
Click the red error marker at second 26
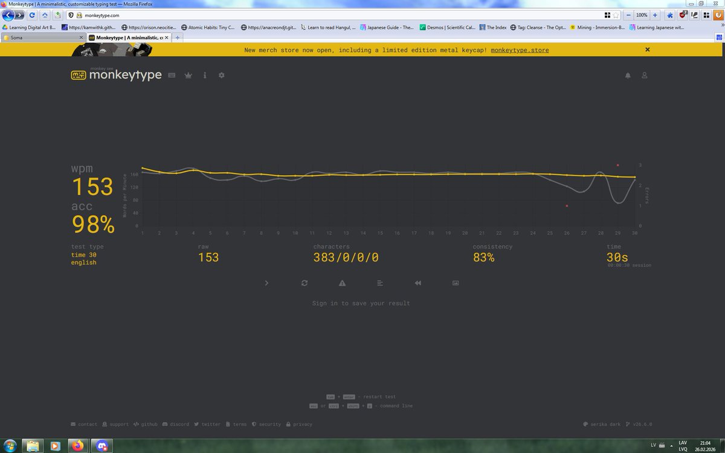567,206
